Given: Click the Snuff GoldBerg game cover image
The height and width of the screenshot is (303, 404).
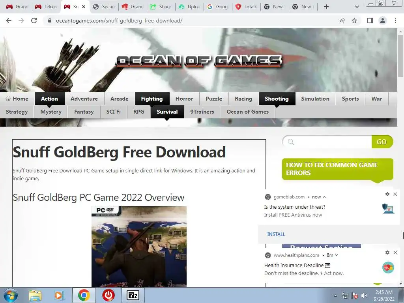Looking at the screenshot, I should pyautogui.click(x=139, y=247).
